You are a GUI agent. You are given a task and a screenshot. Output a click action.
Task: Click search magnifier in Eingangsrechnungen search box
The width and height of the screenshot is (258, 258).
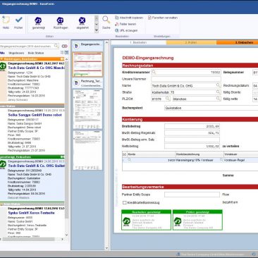tap(56, 46)
